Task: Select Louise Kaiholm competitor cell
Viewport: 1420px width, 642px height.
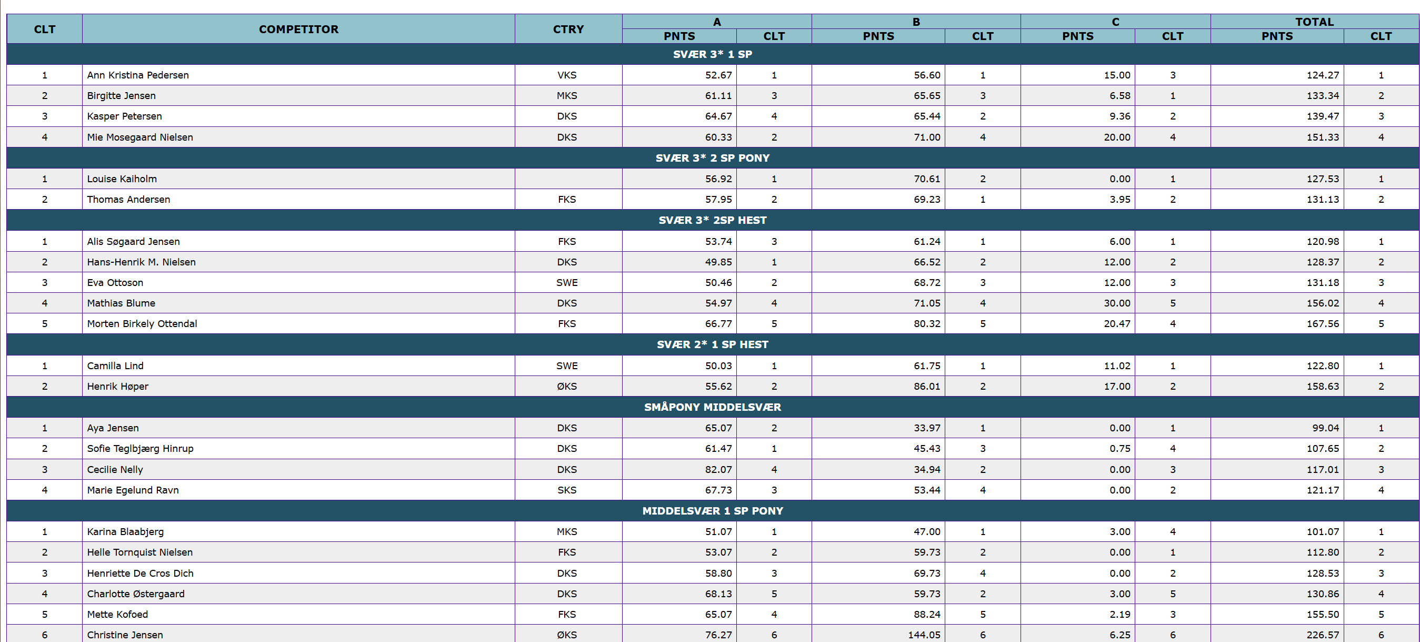Action: point(298,179)
